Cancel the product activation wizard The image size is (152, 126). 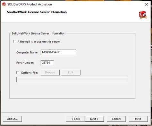(116, 119)
